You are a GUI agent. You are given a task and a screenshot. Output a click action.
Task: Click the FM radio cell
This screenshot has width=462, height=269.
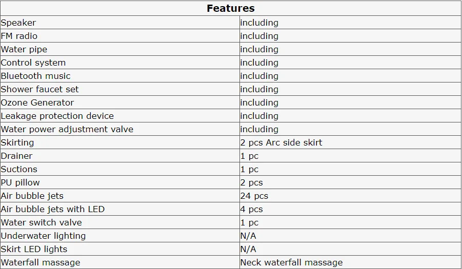[120, 36]
